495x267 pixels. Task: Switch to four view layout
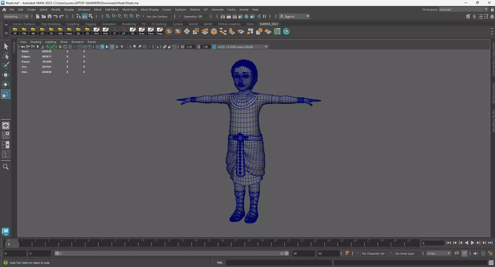pyautogui.click(x=6, y=135)
